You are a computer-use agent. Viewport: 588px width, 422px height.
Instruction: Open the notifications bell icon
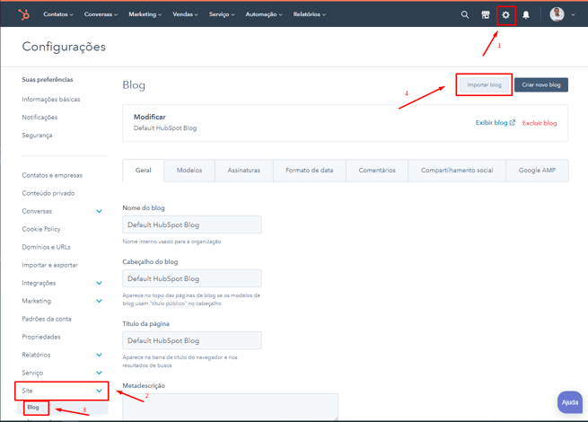(526, 14)
